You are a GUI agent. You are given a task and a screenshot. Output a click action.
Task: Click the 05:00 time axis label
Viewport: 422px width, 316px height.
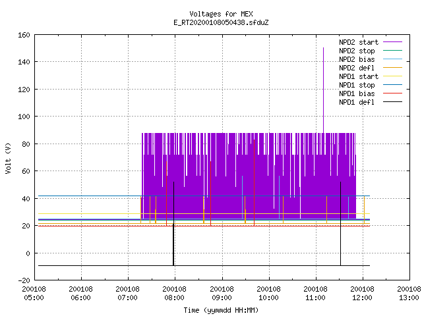[34, 298]
